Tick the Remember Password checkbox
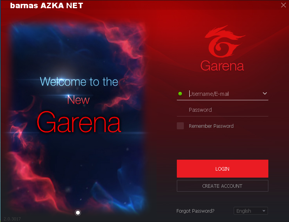Image resolution: width=289 pixels, height=222 pixels. (180, 126)
